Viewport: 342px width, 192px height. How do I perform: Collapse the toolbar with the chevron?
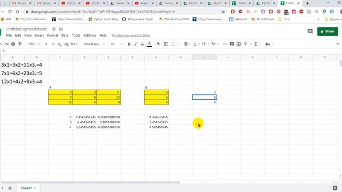(x=338, y=44)
